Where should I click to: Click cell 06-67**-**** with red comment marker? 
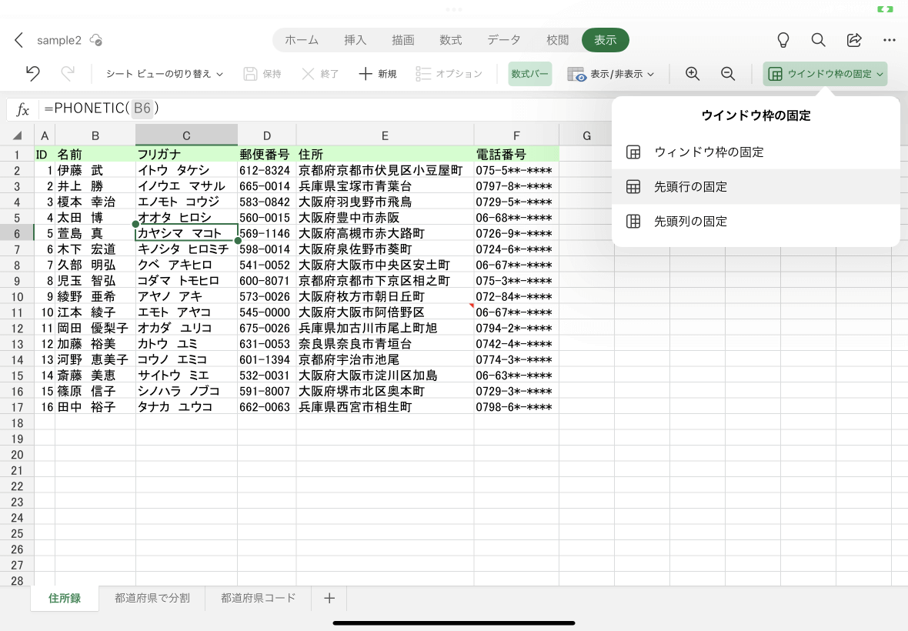[x=516, y=312]
